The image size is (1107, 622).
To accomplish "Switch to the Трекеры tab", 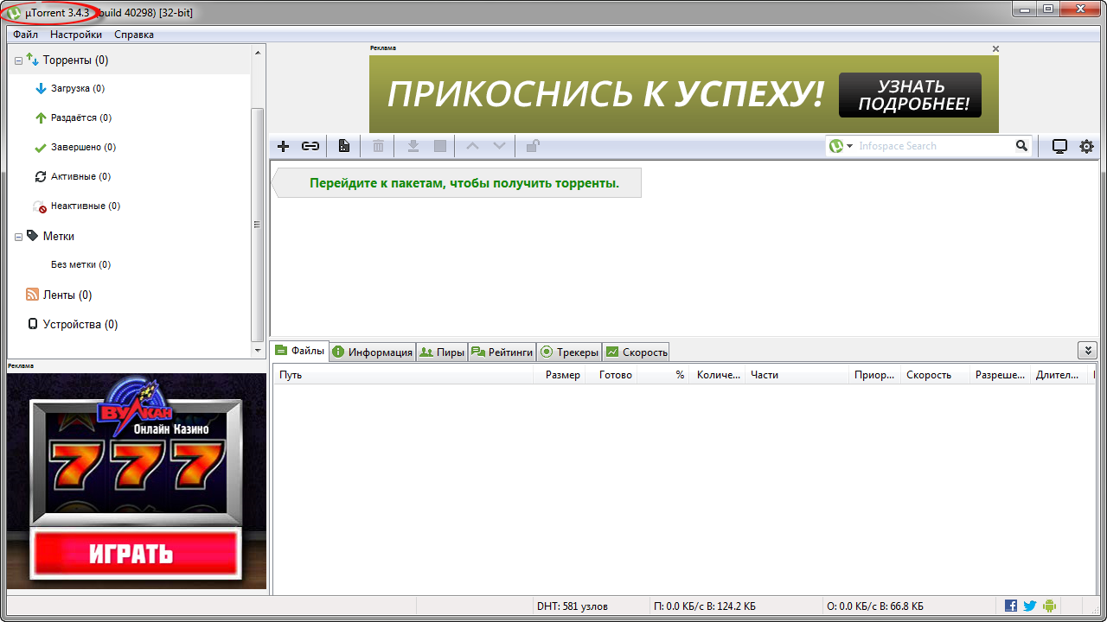I will point(569,352).
